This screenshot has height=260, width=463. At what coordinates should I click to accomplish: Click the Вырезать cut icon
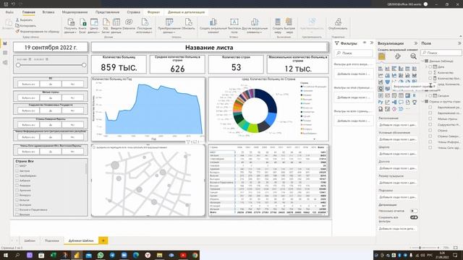click(17, 20)
